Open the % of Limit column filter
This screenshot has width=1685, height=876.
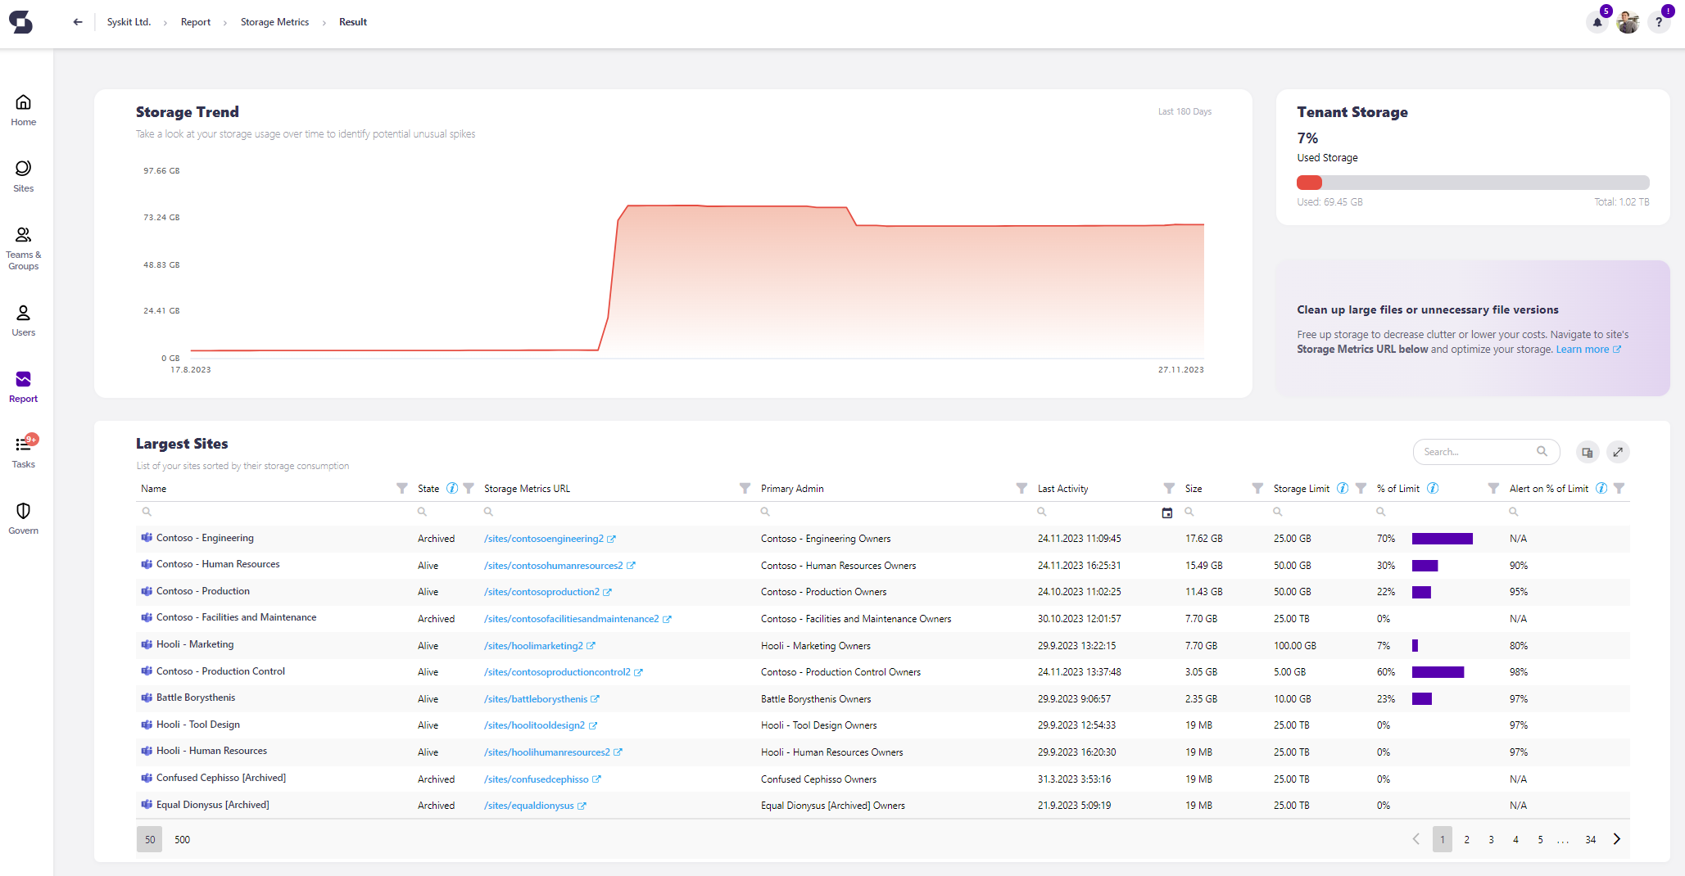coord(1493,489)
